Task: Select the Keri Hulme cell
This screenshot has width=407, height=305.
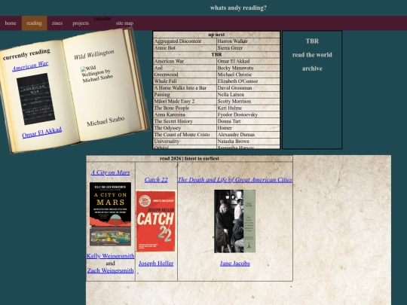Action: [248, 108]
